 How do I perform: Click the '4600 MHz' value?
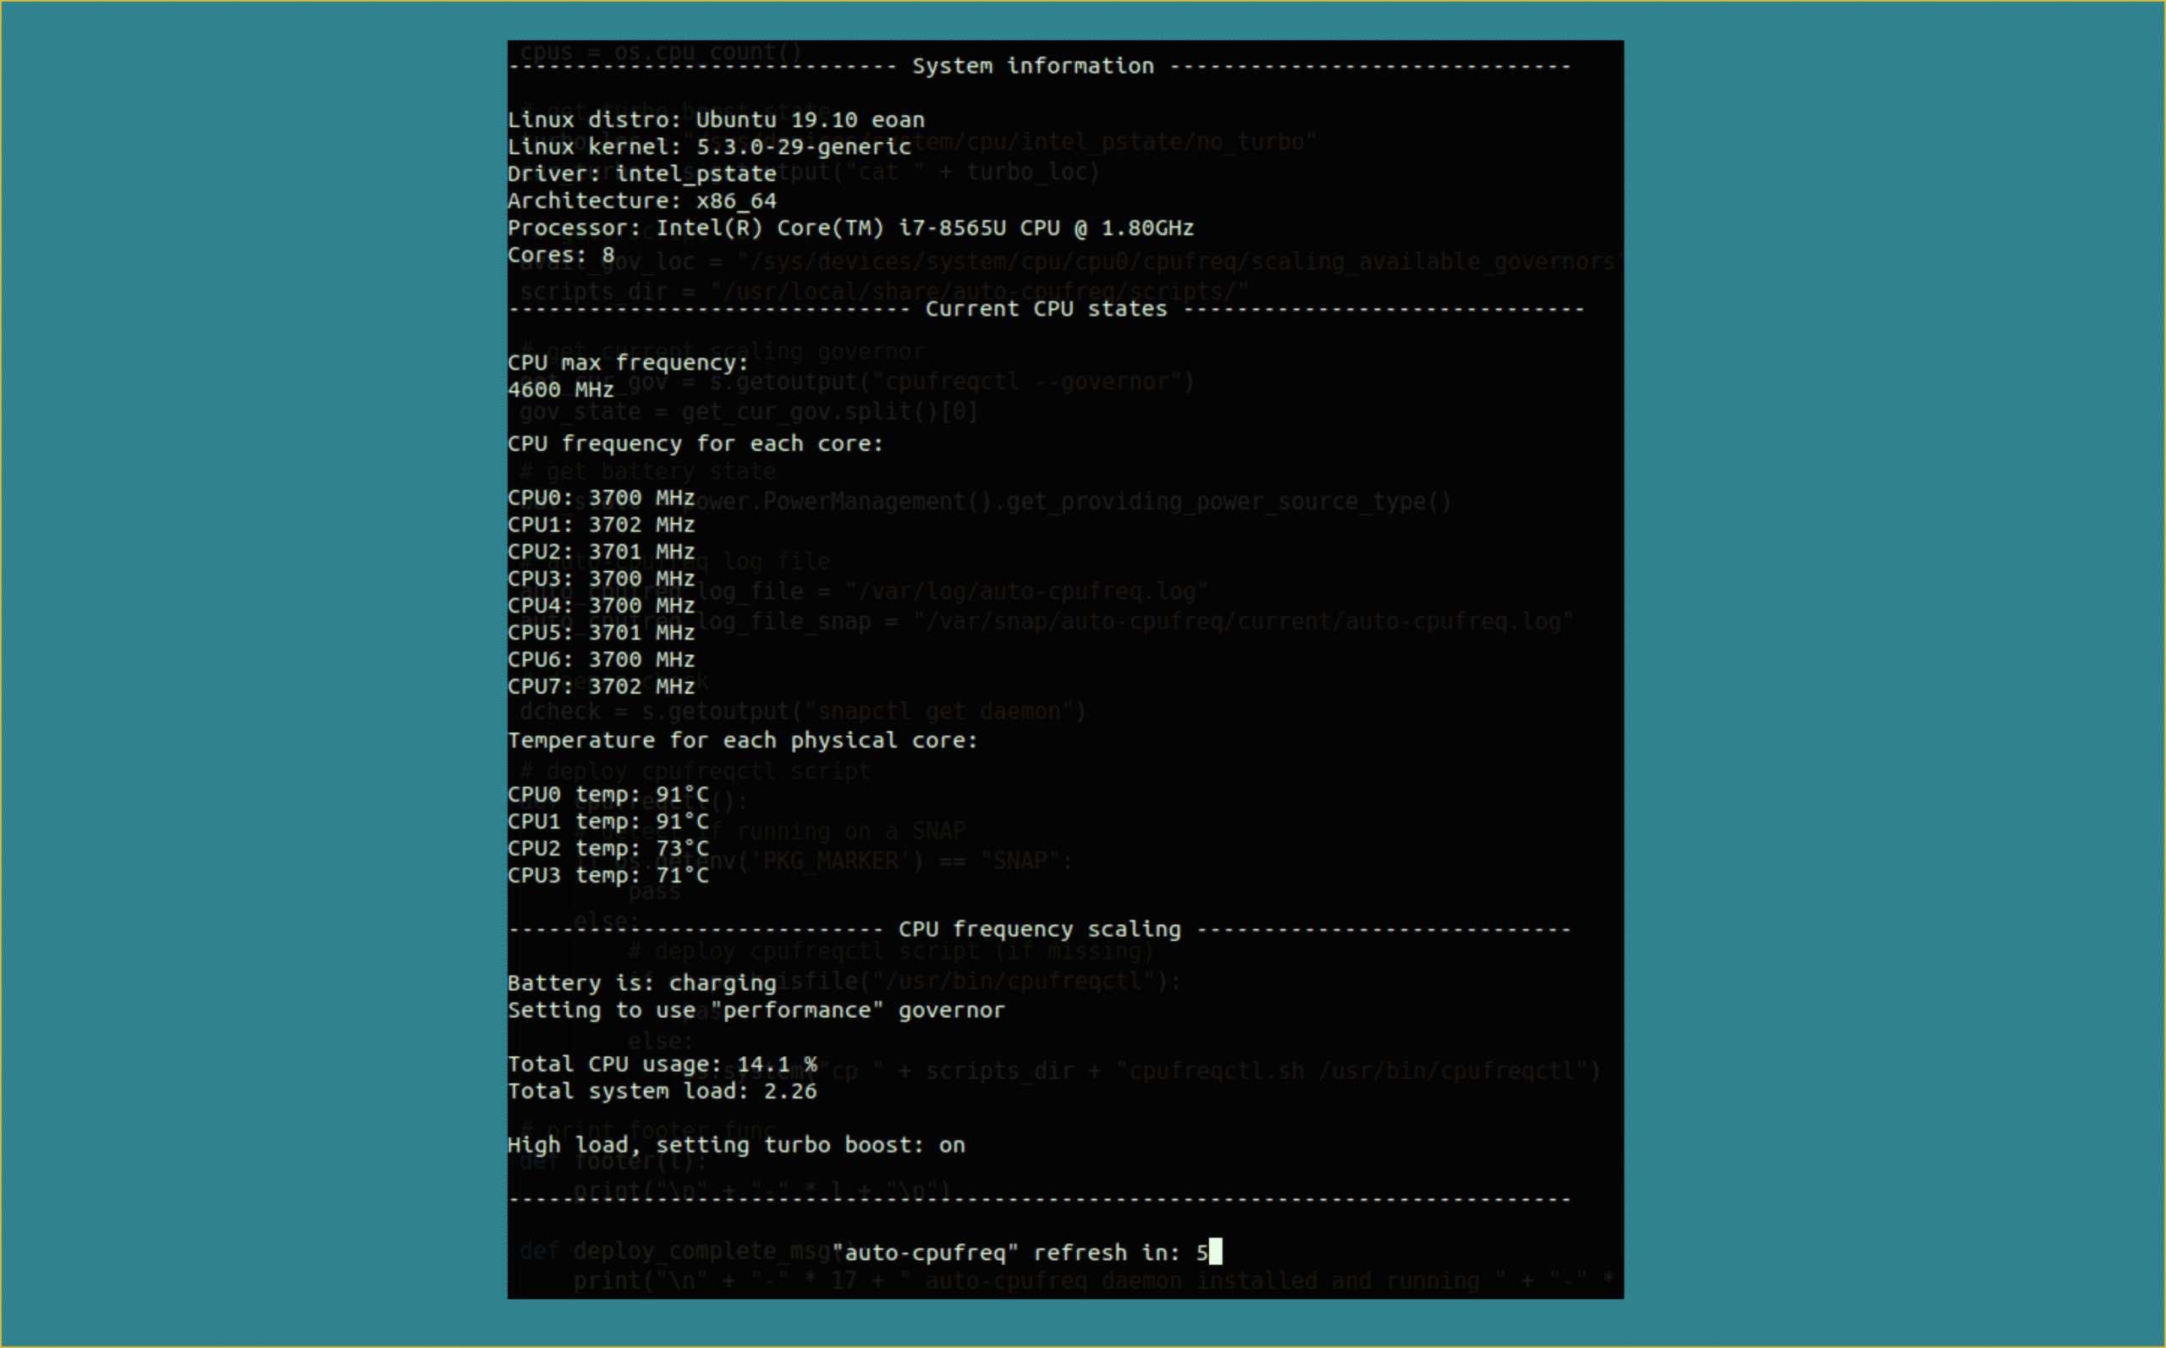(561, 389)
